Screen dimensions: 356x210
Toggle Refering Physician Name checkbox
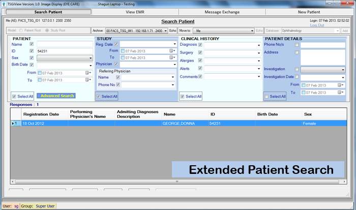click(118, 77)
